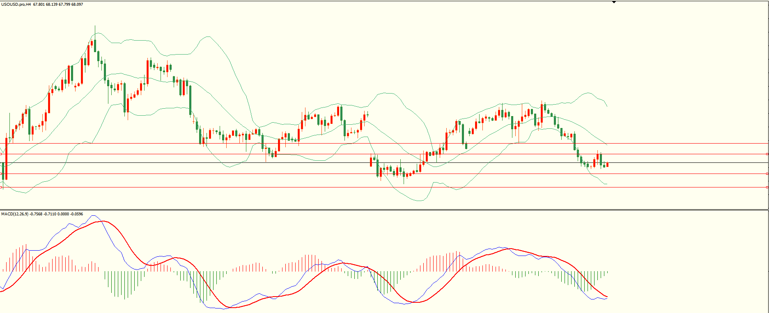Click the tall red candle at far left edge

coord(6,159)
